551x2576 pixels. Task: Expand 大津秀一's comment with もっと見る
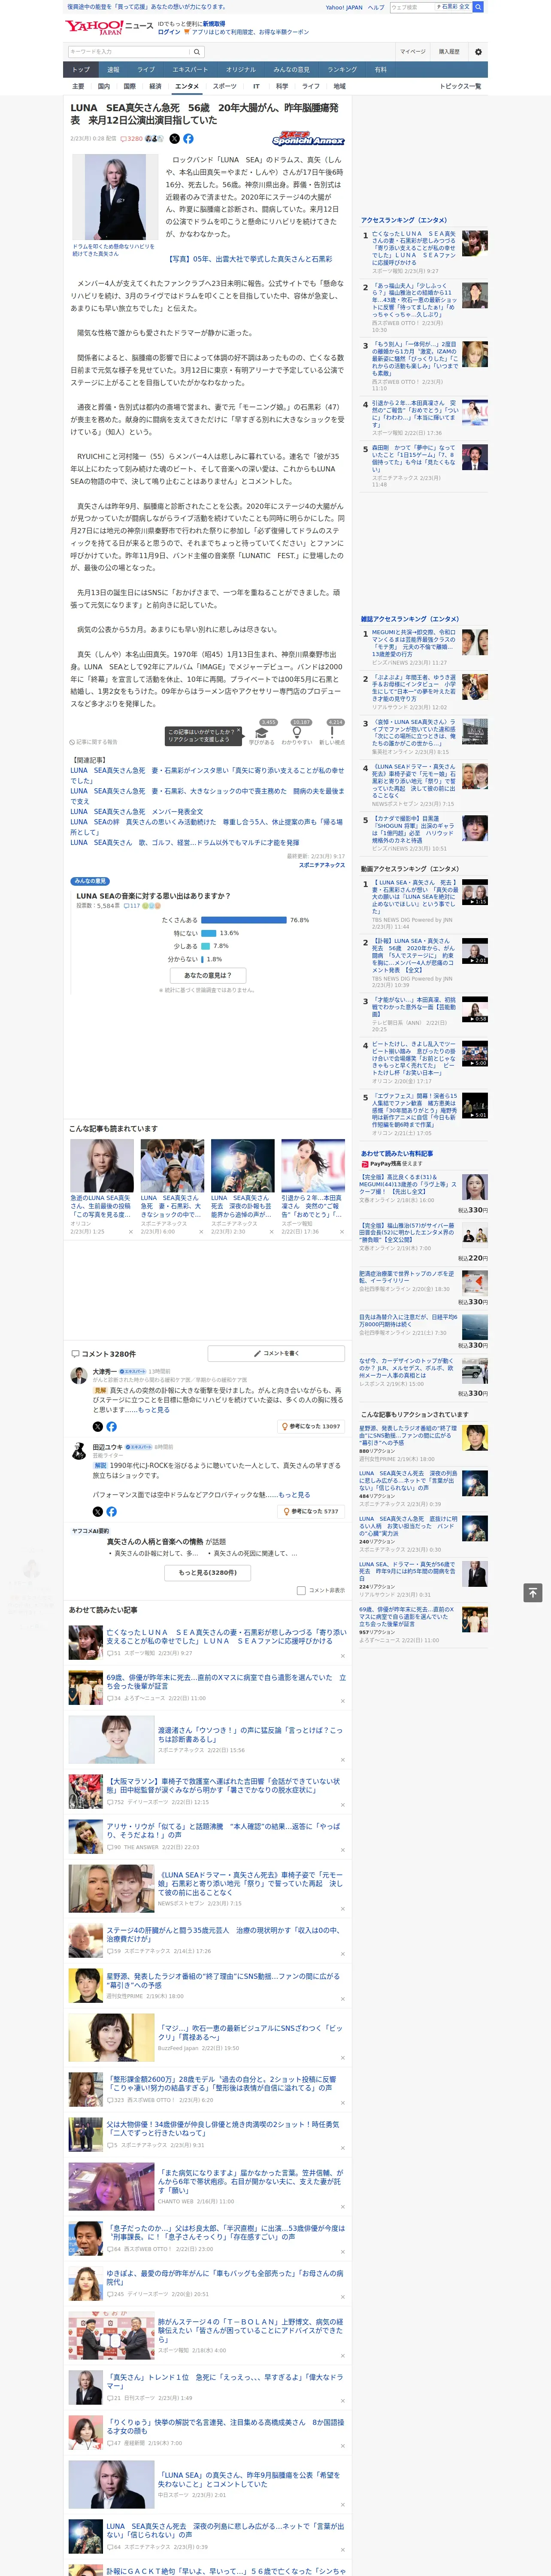pos(153,1410)
